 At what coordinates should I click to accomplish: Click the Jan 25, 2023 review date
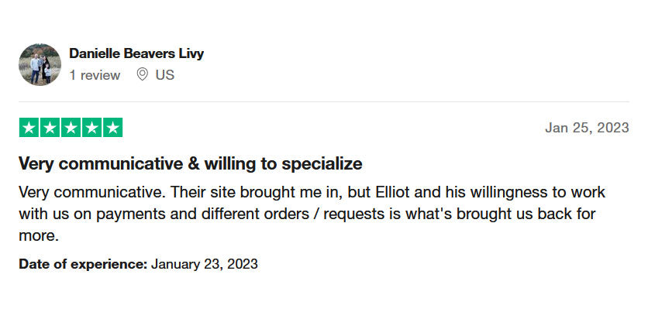tap(587, 128)
